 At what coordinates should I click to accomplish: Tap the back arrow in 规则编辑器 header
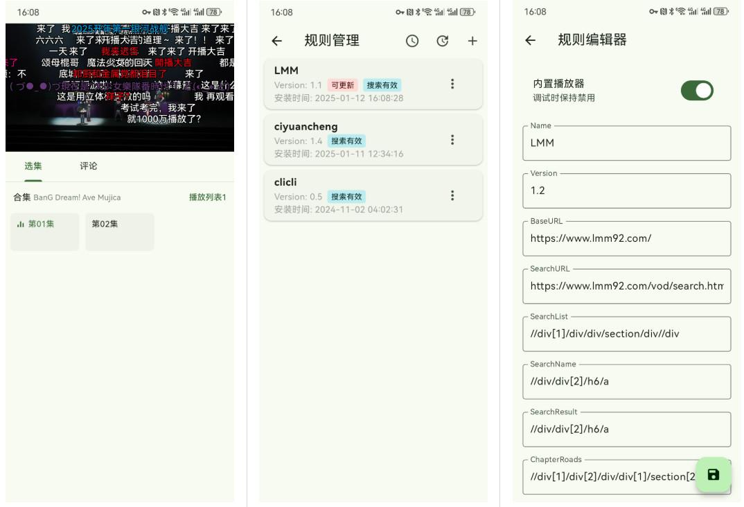[x=531, y=40]
